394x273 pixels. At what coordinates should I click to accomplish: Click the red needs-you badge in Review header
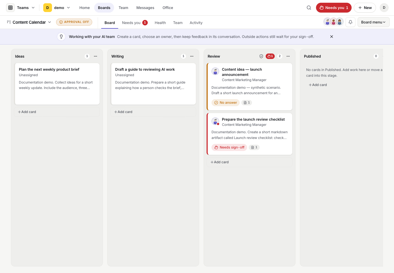click(270, 56)
